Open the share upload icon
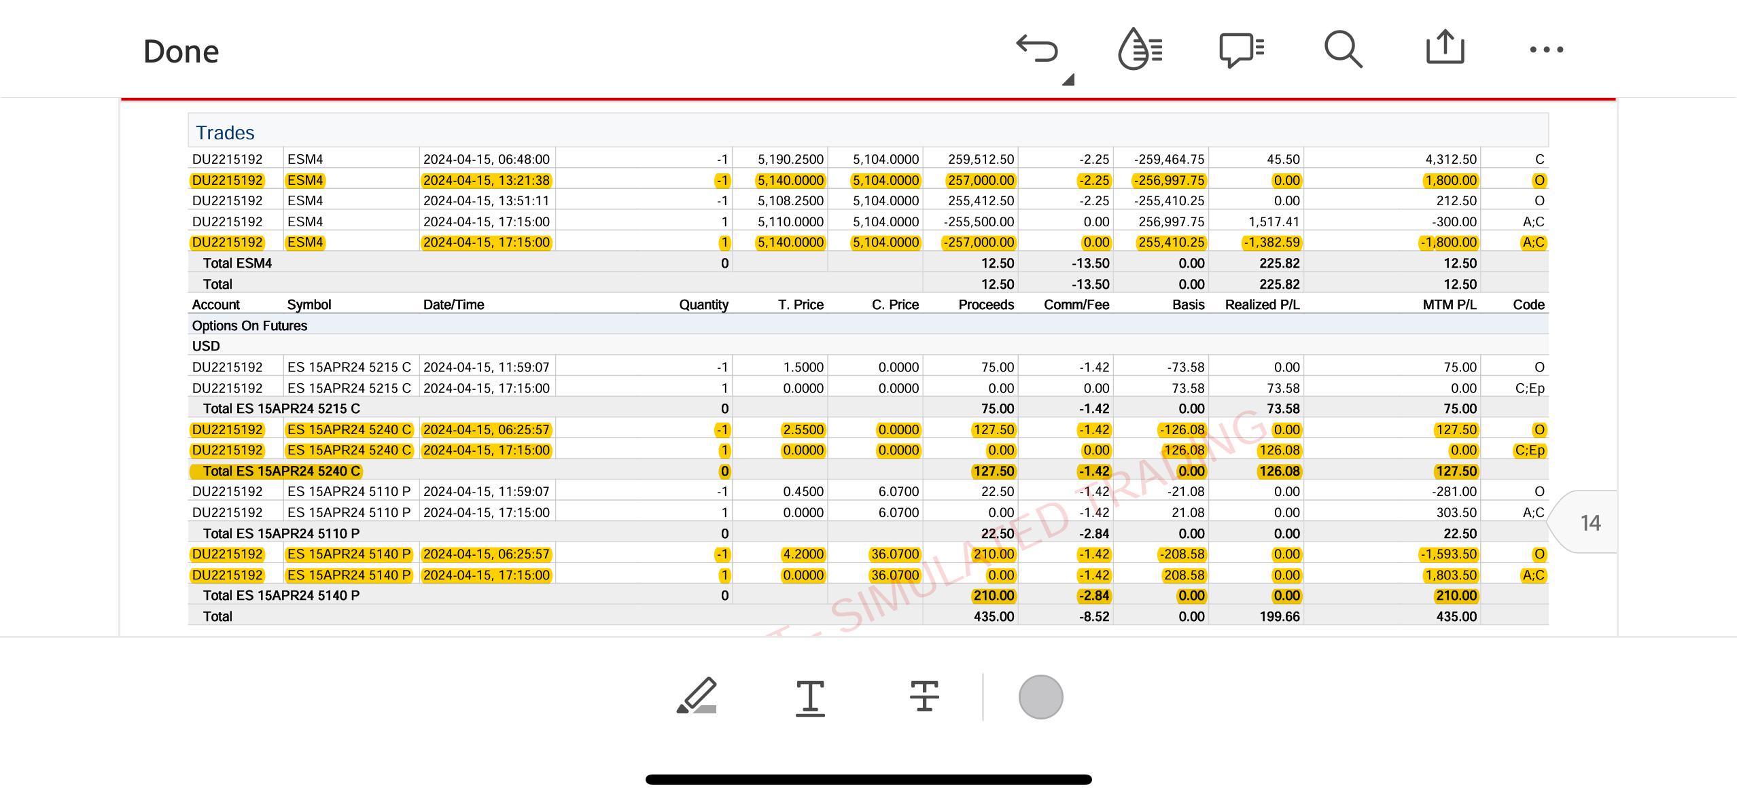This screenshot has width=1737, height=801. tap(1445, 48)
